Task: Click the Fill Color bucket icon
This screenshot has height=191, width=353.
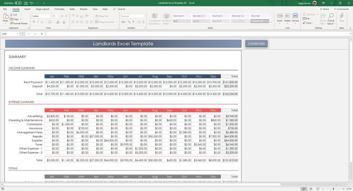Action: click(58, 22)
